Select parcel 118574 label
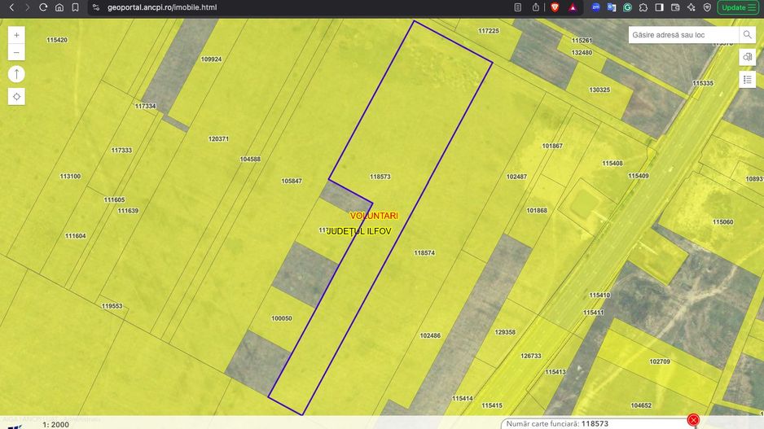Screen dimensions: 764x429 point(424,252)
